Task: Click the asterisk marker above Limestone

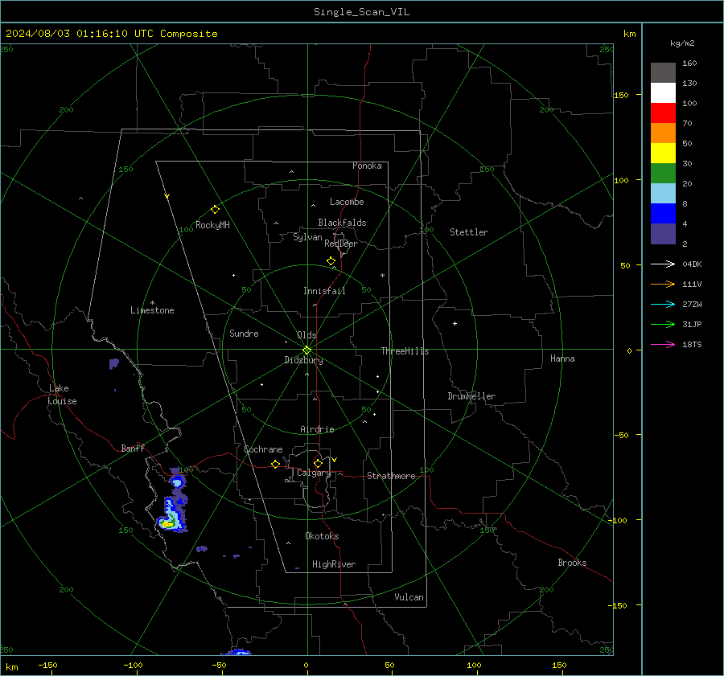Action: pos(152,303)
